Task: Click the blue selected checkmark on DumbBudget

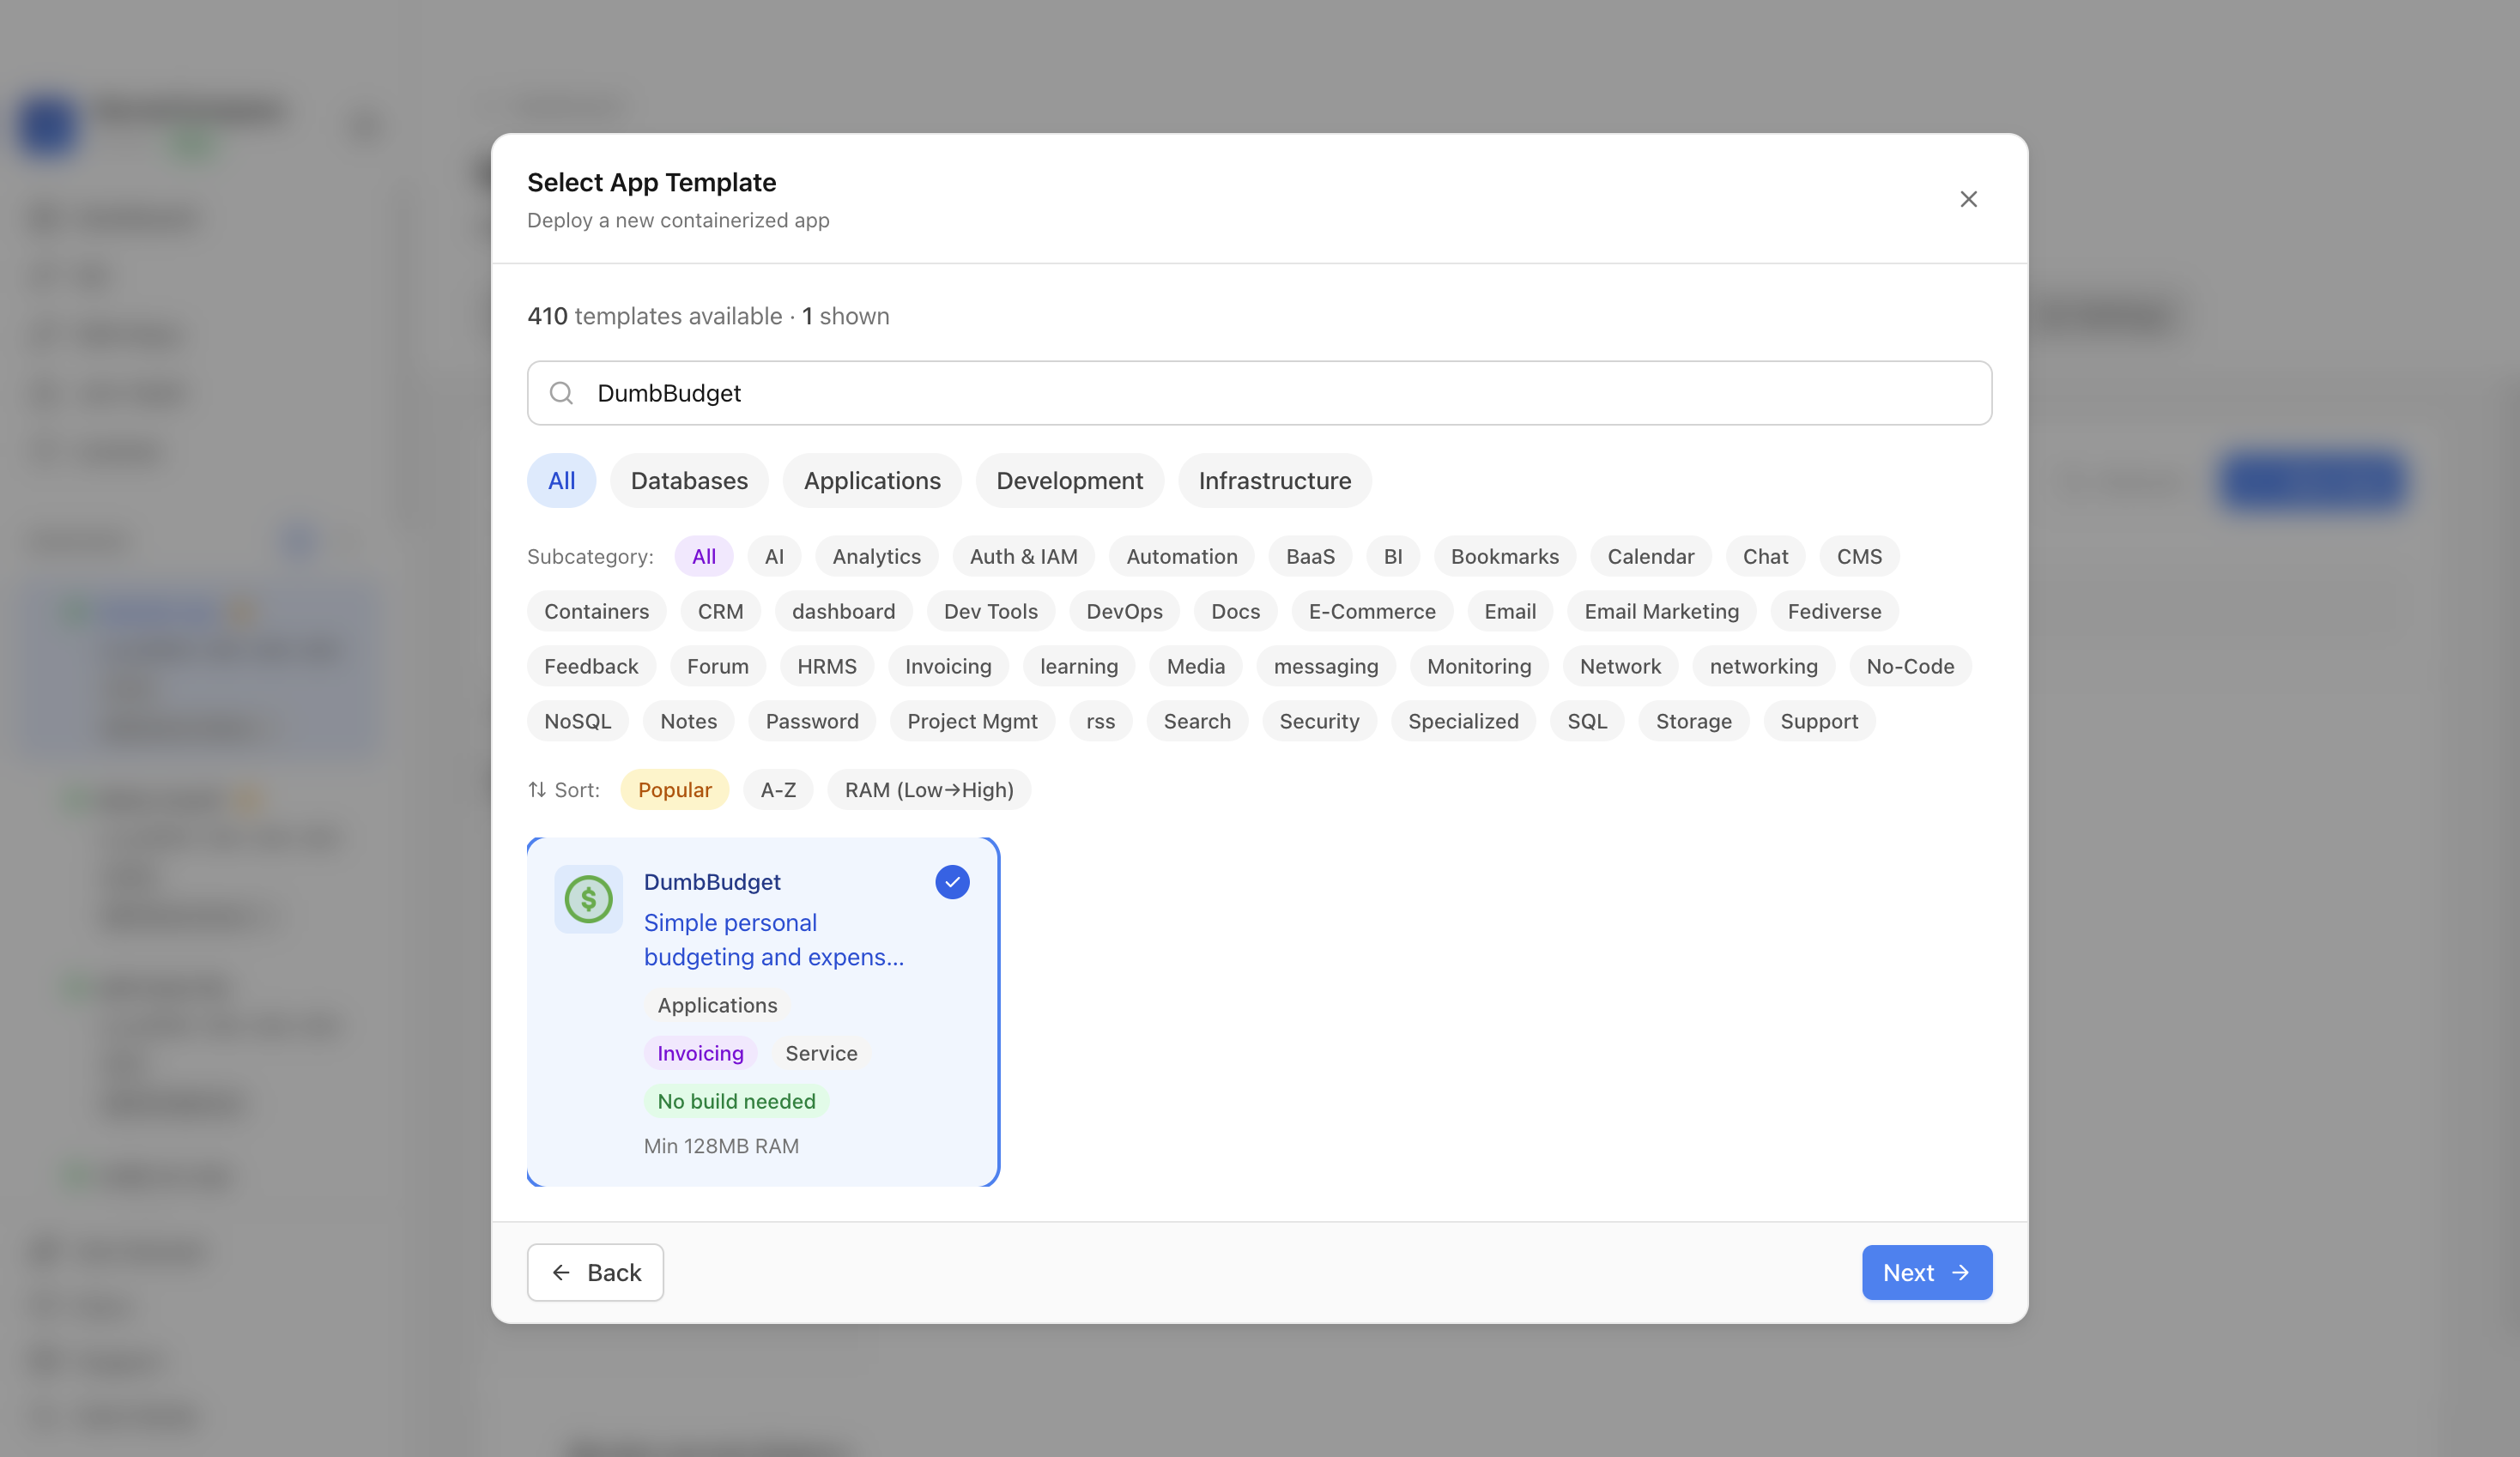Action: point(952,882)
